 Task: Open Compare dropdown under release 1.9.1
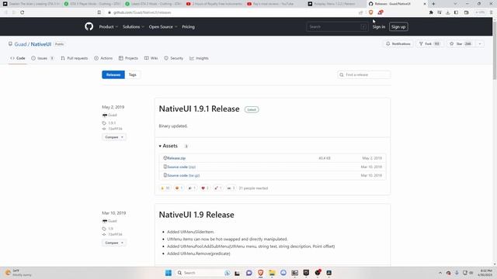[114, 137]
